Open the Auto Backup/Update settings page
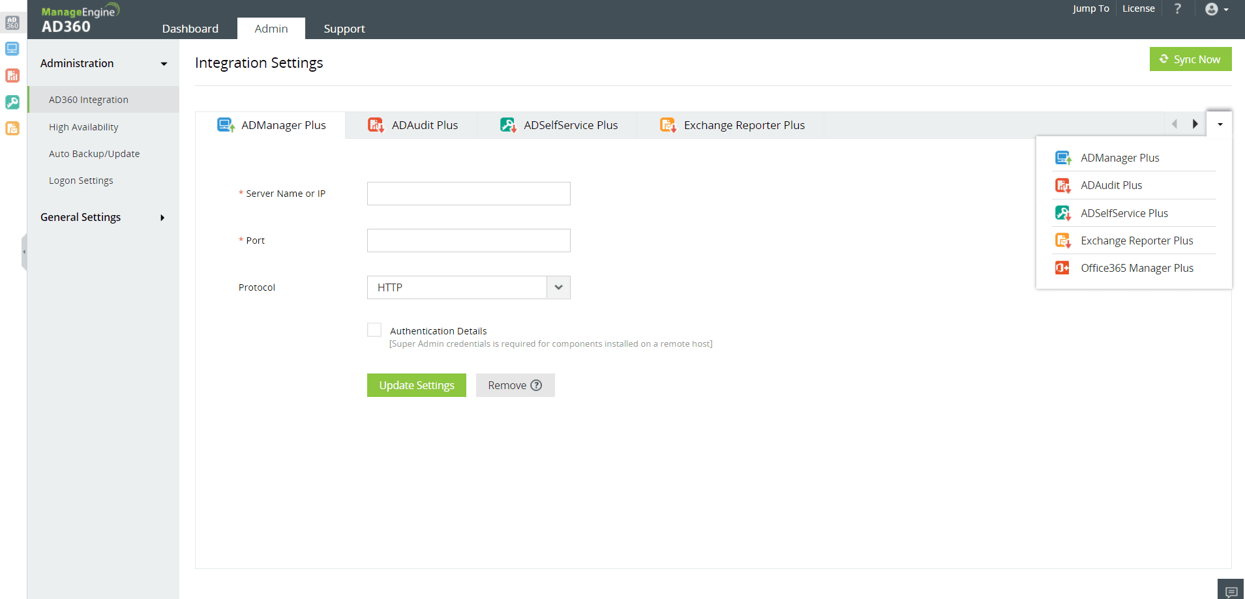This screenshot has height=599, width=1245. coord(94,153)
